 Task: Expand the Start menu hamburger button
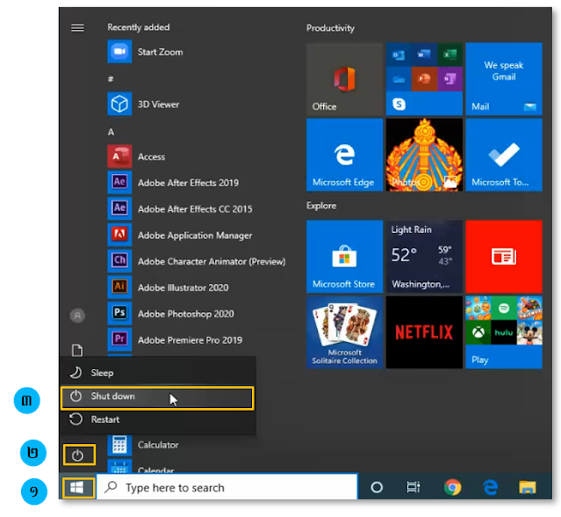click(x=77, y=27)
